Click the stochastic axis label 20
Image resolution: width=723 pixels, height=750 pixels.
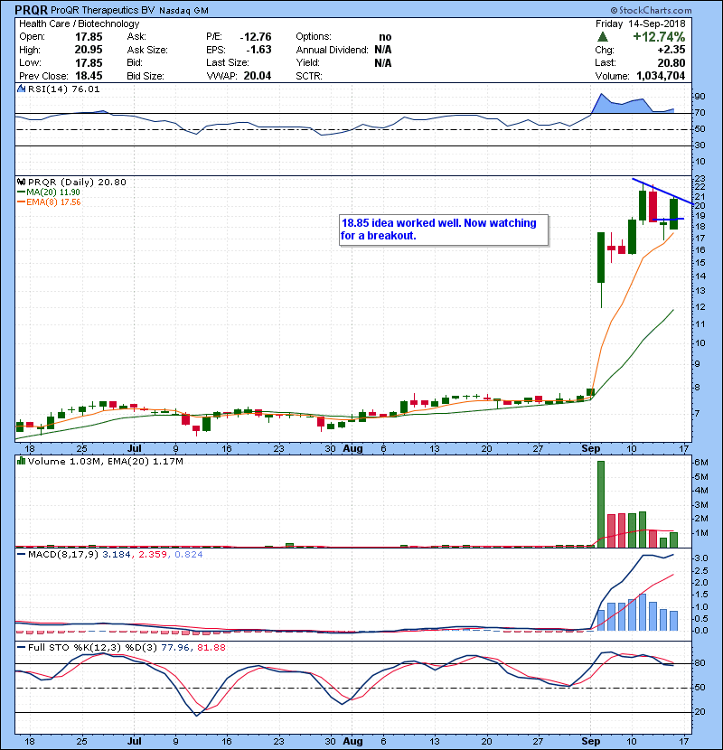point(700,712)
